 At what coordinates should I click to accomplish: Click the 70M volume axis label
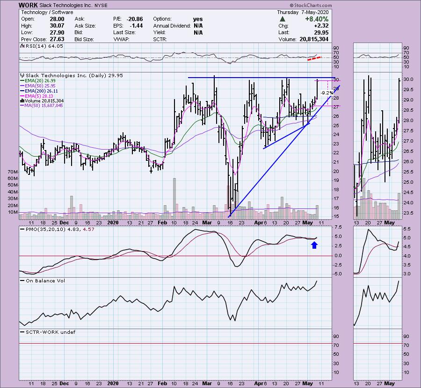[x=13, y=172]
